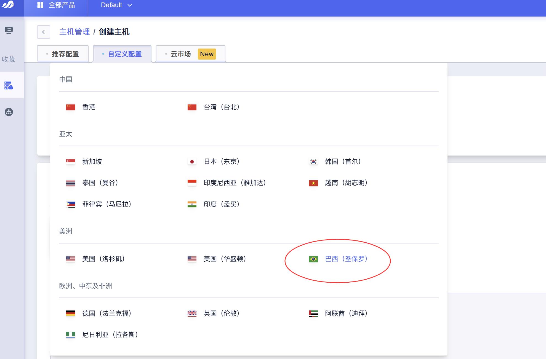Click the Nigeria flag icon
The height and width of the screenshot is (359, 546).
pos(71,335)
